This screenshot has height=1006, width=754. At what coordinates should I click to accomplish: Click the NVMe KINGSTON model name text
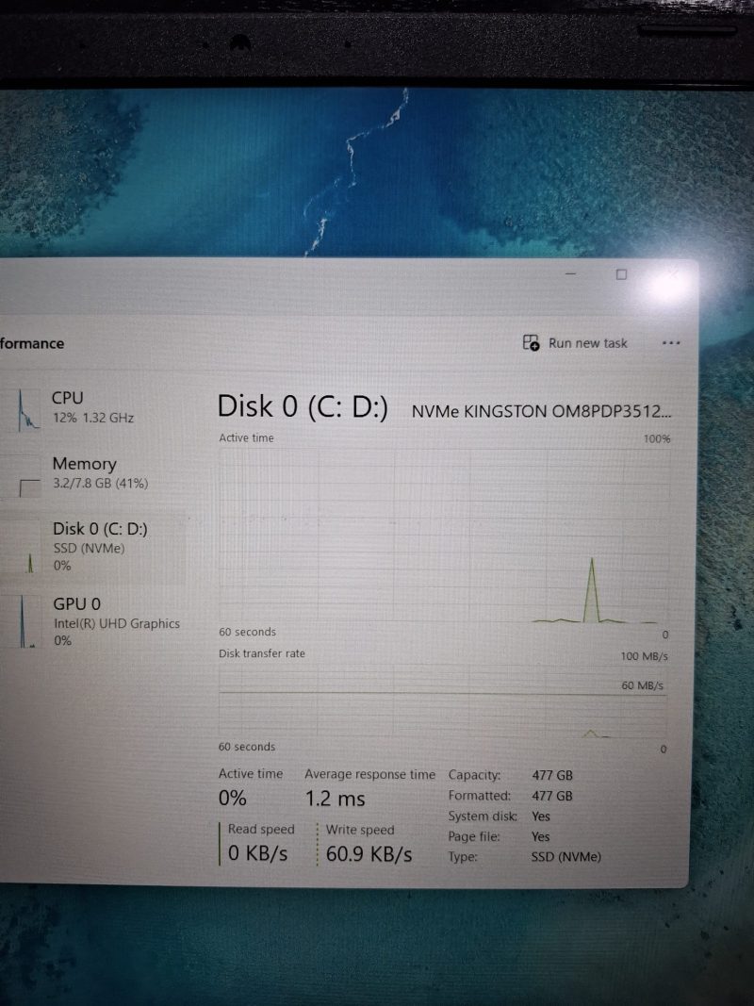[541, 411]
